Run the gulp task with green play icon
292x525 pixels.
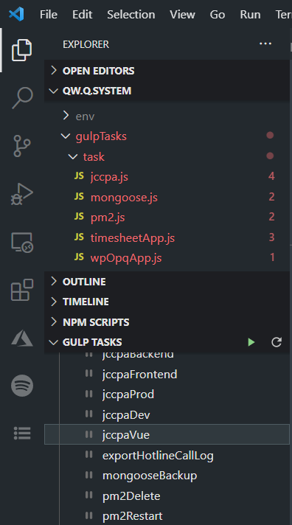pyautogui.click(x=251, y=342)
